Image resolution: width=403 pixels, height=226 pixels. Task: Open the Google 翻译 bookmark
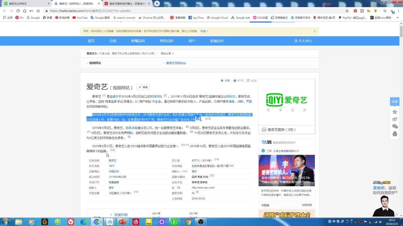coord(100,18)
